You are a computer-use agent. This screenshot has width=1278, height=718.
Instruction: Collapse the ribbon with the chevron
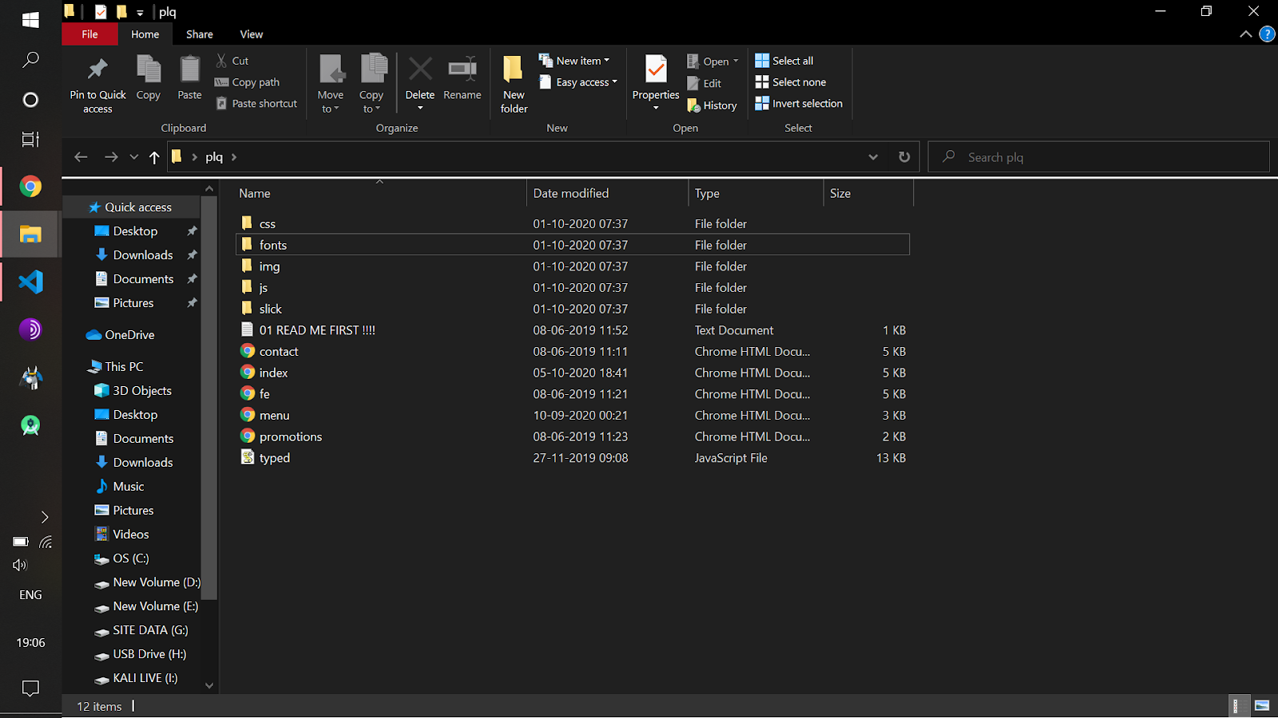click(x=1245, y=34)
